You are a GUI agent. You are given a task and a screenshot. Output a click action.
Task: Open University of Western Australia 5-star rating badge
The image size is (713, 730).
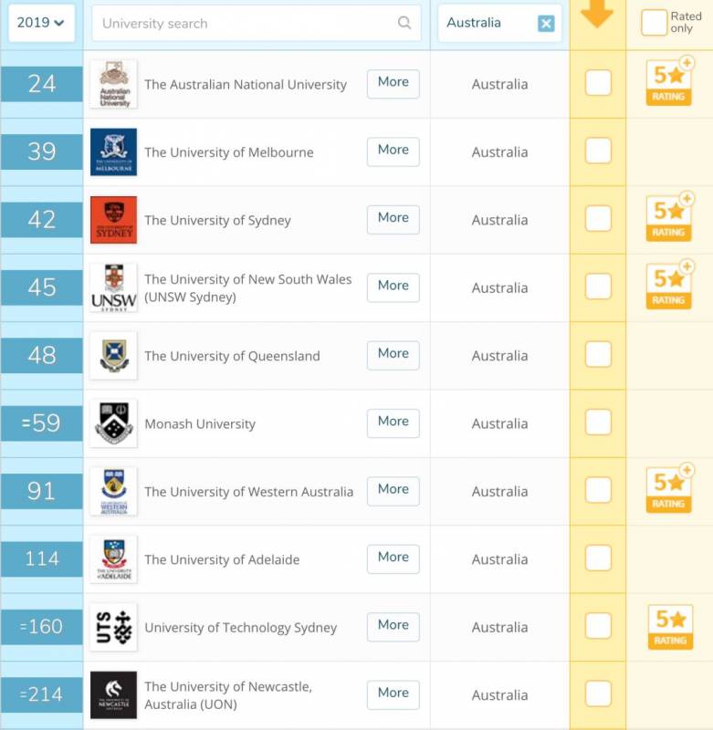coord(668,490)
